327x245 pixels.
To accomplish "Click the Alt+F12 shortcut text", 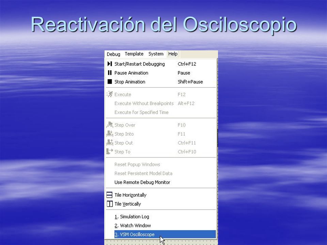I will (186, 103).
